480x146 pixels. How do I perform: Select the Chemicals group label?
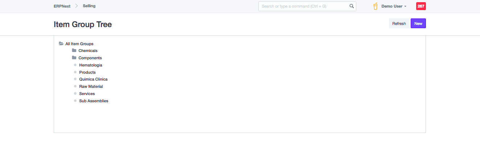tap(88, 51)
